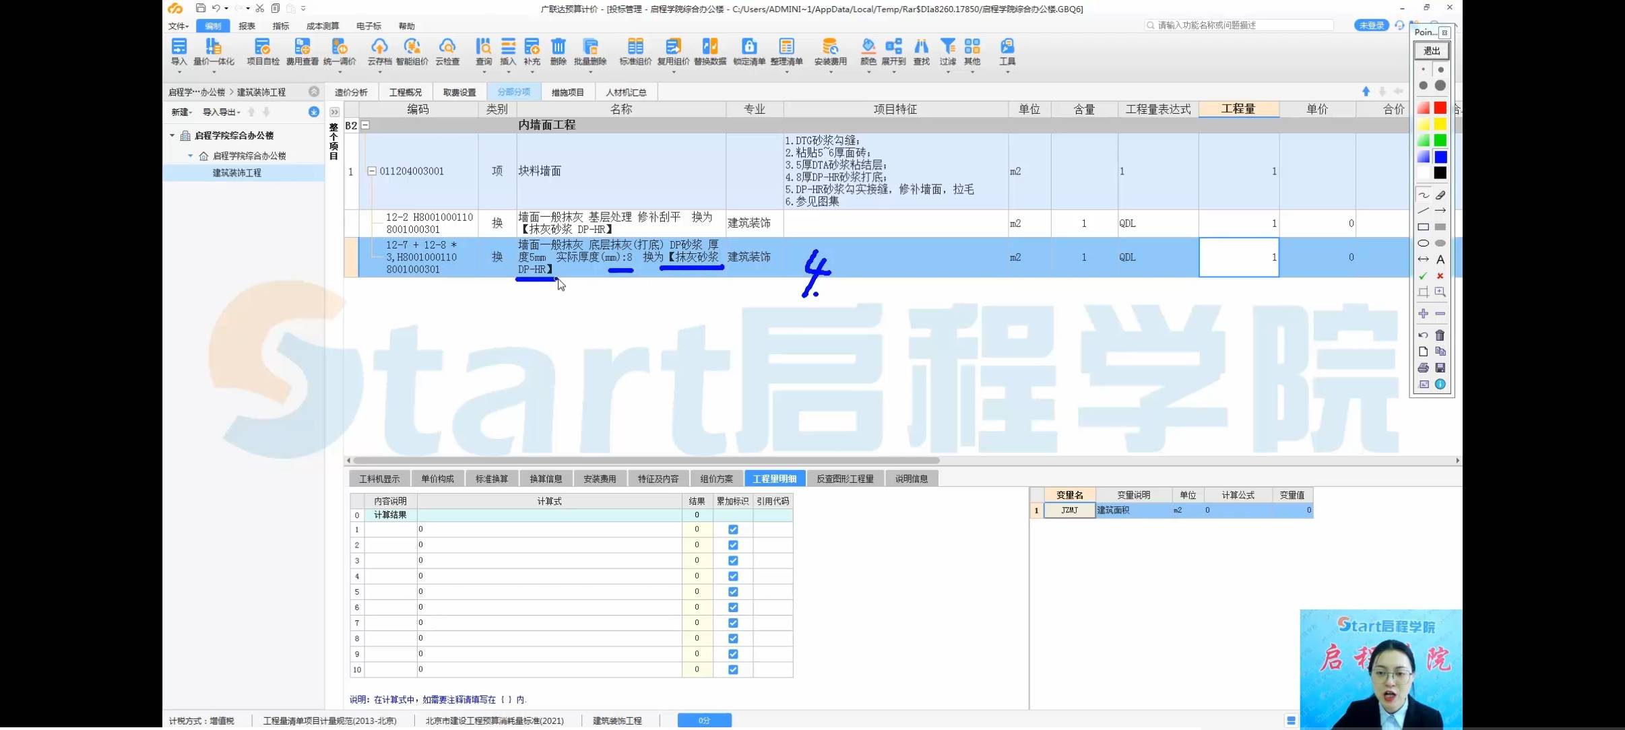This screenshot has height=730, width=1625.
Task: Pick the solid green color swatch
Action: click(1440, 140)
